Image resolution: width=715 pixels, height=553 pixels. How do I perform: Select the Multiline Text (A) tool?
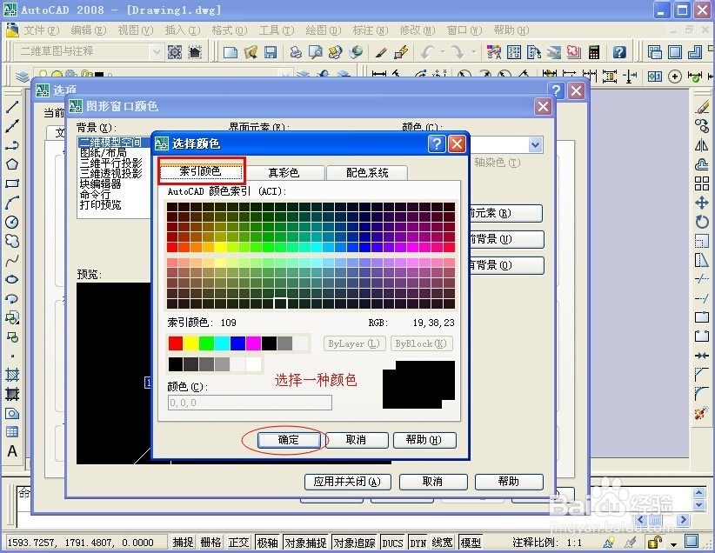coord(12,451)
